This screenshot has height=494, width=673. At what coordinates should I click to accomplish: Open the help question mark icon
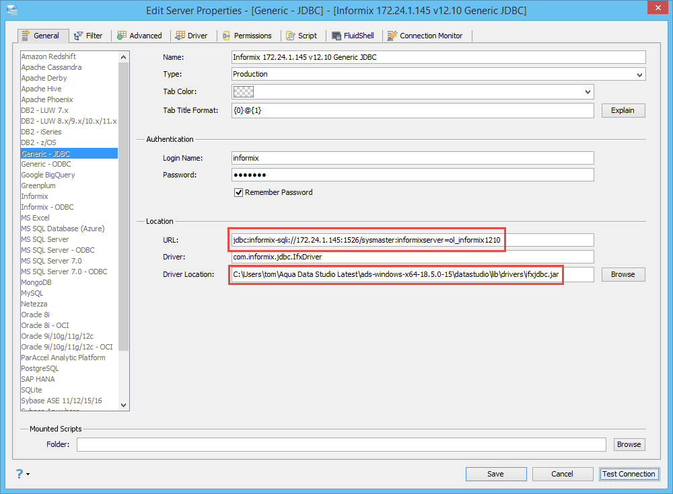click(x=20, y=473)
